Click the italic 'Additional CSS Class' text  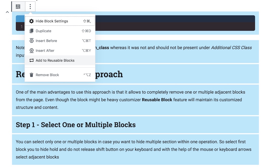[231, 48]
